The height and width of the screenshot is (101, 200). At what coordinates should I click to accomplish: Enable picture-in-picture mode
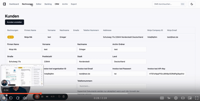(189, 98)
